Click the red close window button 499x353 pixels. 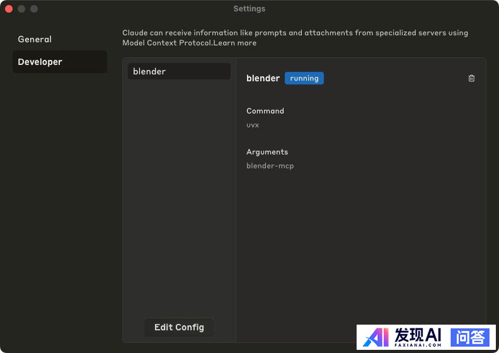click(9, 9)
